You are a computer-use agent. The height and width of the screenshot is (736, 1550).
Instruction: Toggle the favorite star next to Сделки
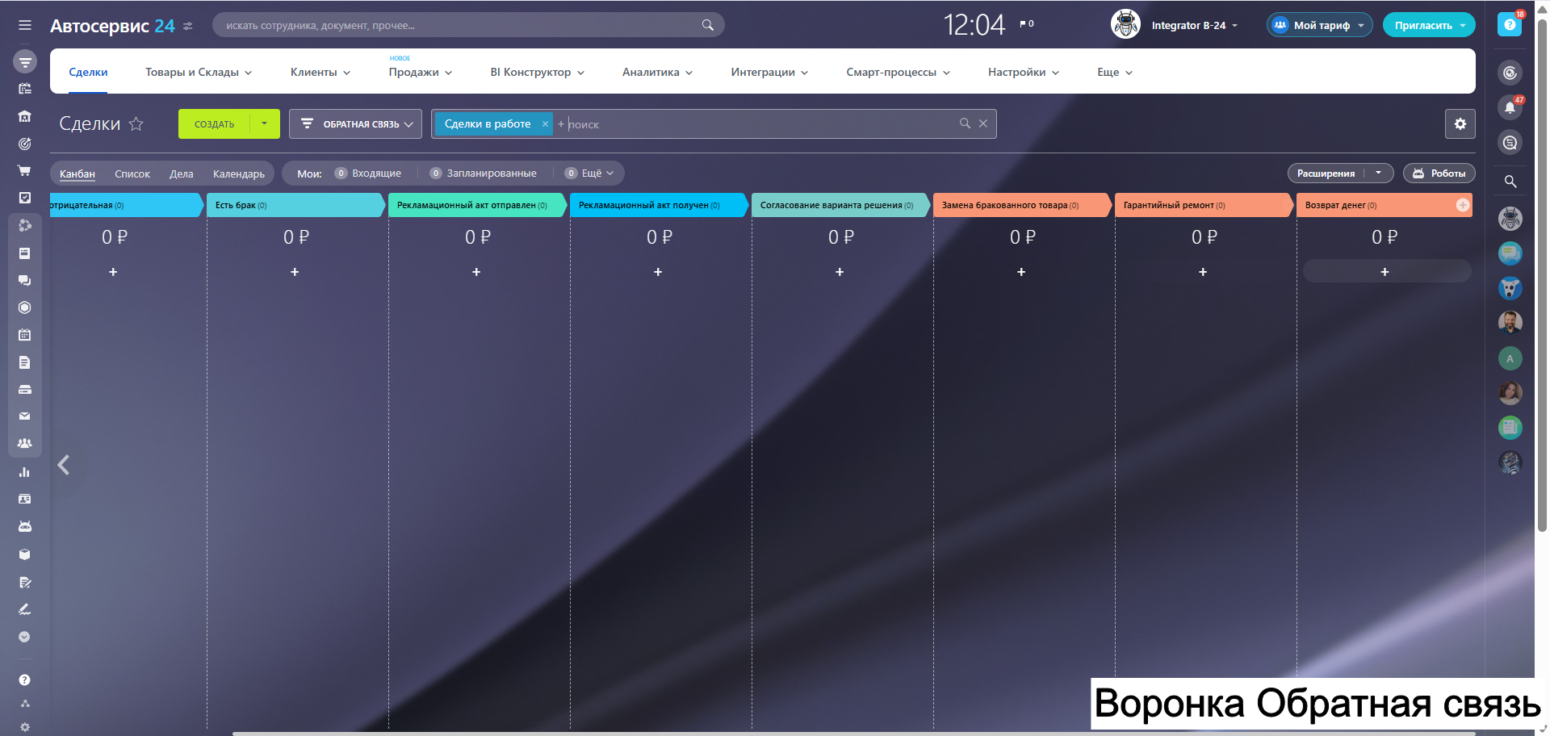tap(136, 123)
